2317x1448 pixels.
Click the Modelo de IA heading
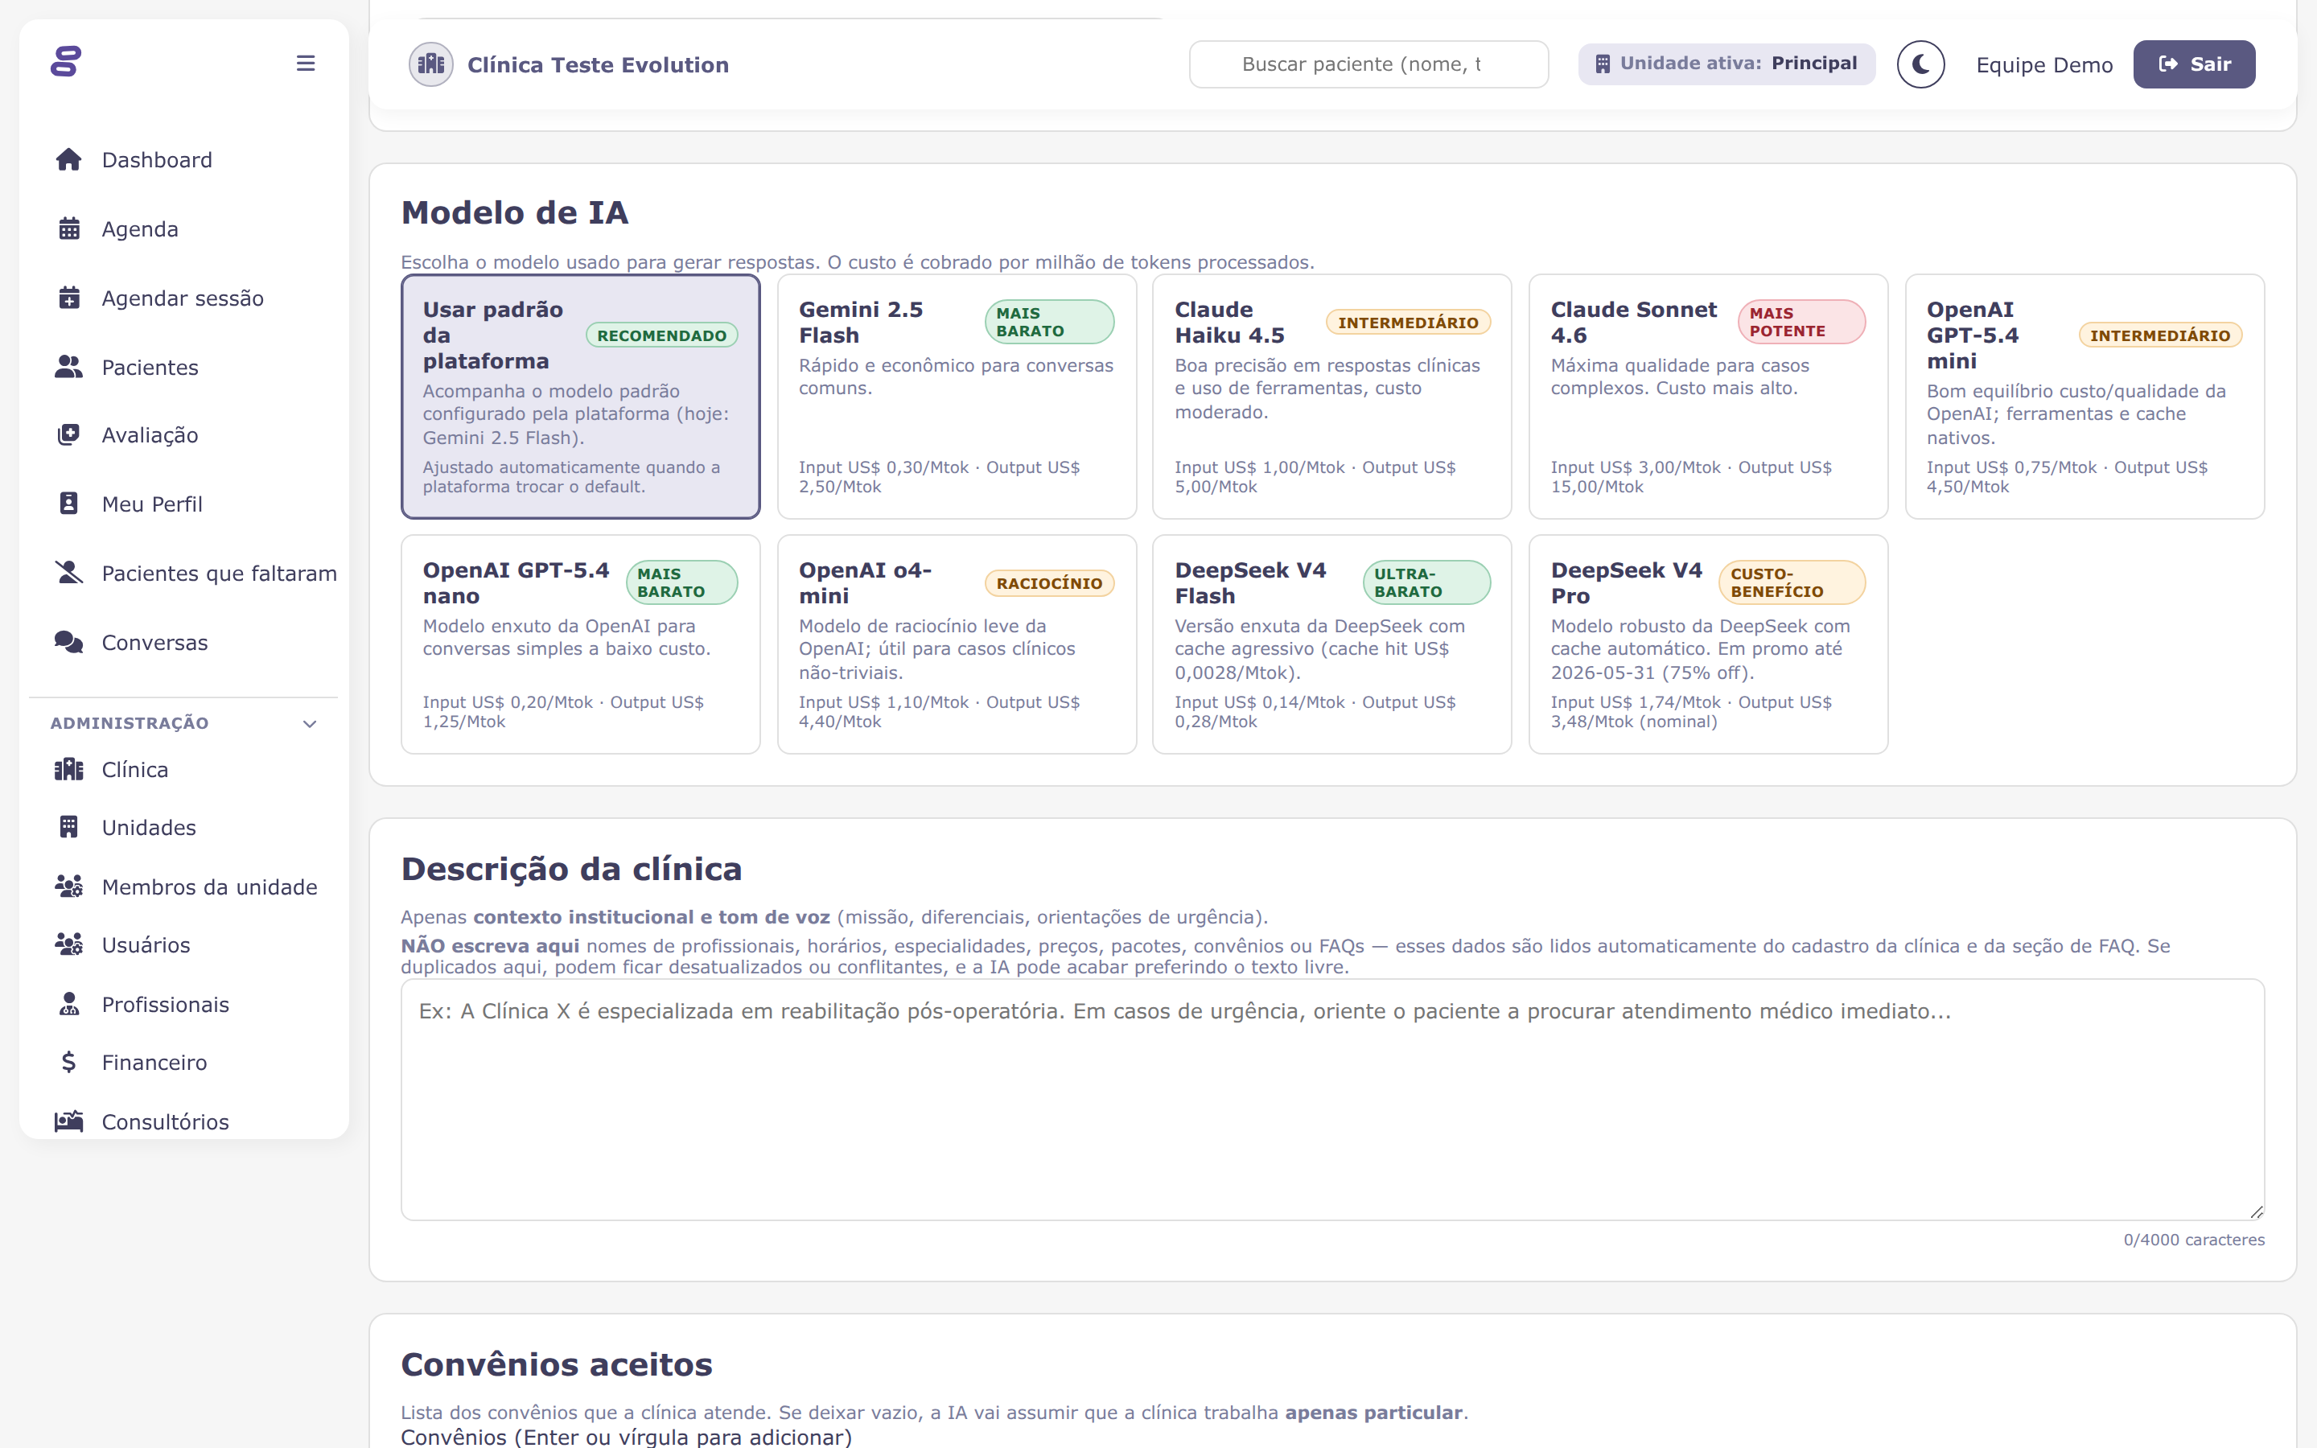tap(514, 212)
